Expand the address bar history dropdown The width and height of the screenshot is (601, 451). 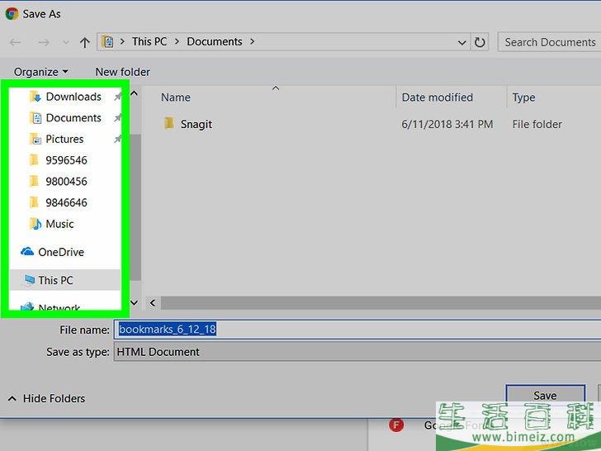click(x=461, y=42)
